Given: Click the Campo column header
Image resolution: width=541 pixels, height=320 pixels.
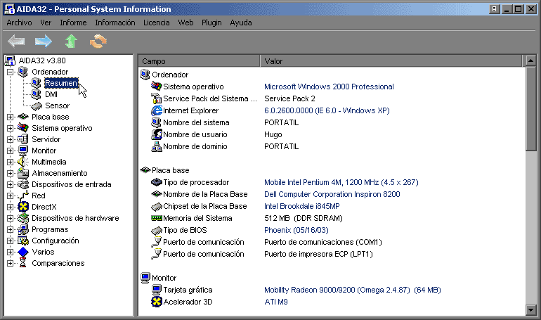Looking at the screenshot, I should pyautogui.click(x=199, y=61).
